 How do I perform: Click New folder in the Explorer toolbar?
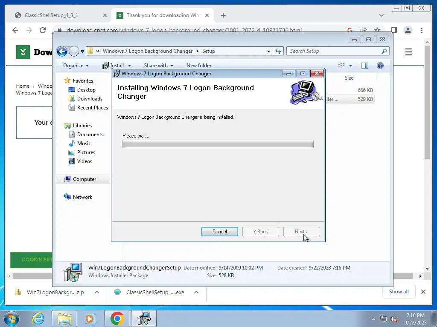coord(199,66)
